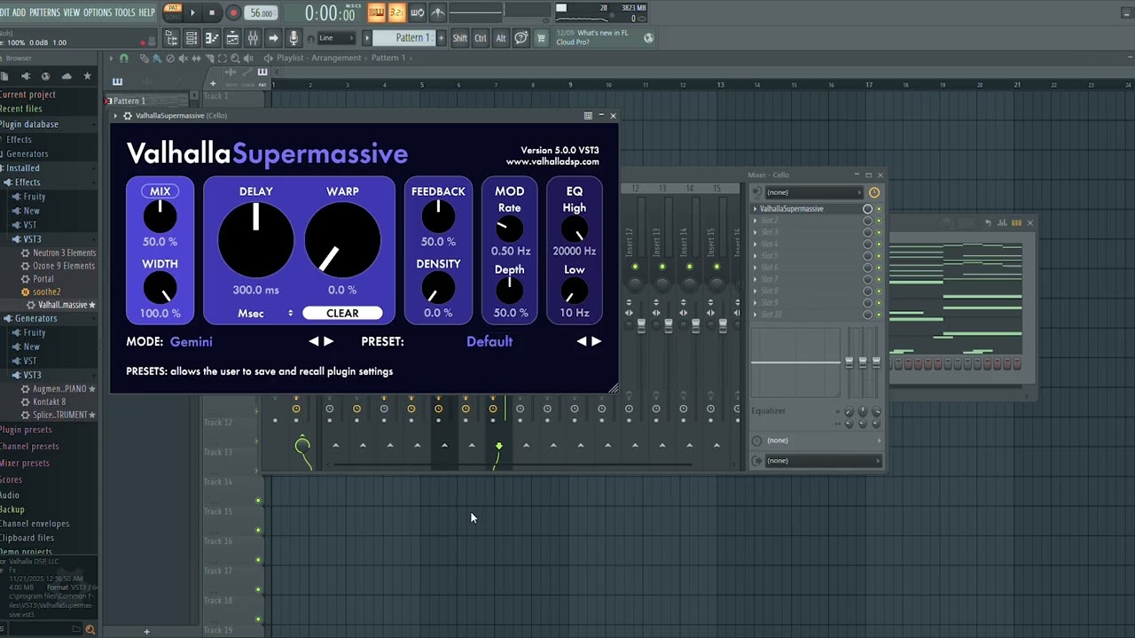
Task: Select Portal plugin in browser
Action: (43, 278)
